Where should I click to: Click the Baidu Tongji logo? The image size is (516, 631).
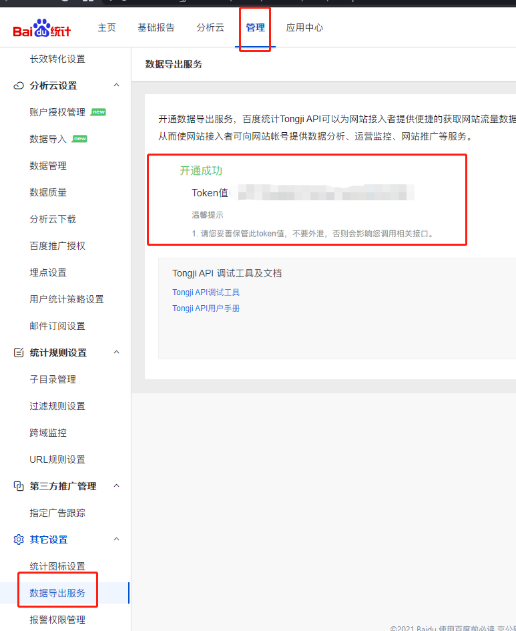click(x=41, y=29)
